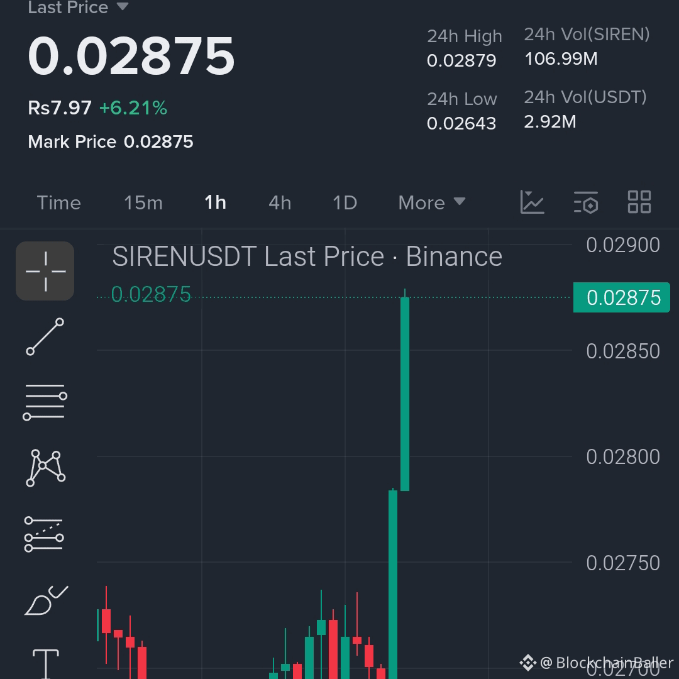Switch to the 1D interval
The width and height of the screenshot is (679, 679).
pyautogui.click(x=345, y=202)
